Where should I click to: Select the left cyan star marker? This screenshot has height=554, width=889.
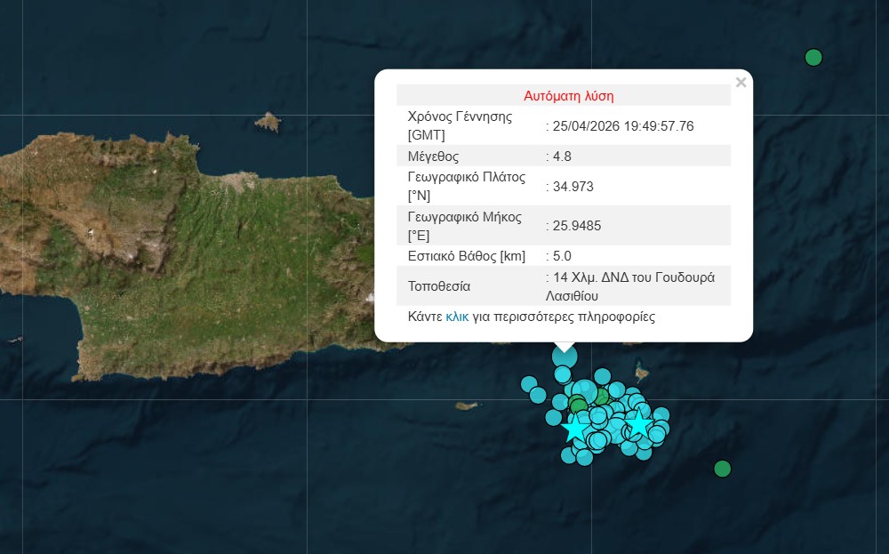pos(575,430)
